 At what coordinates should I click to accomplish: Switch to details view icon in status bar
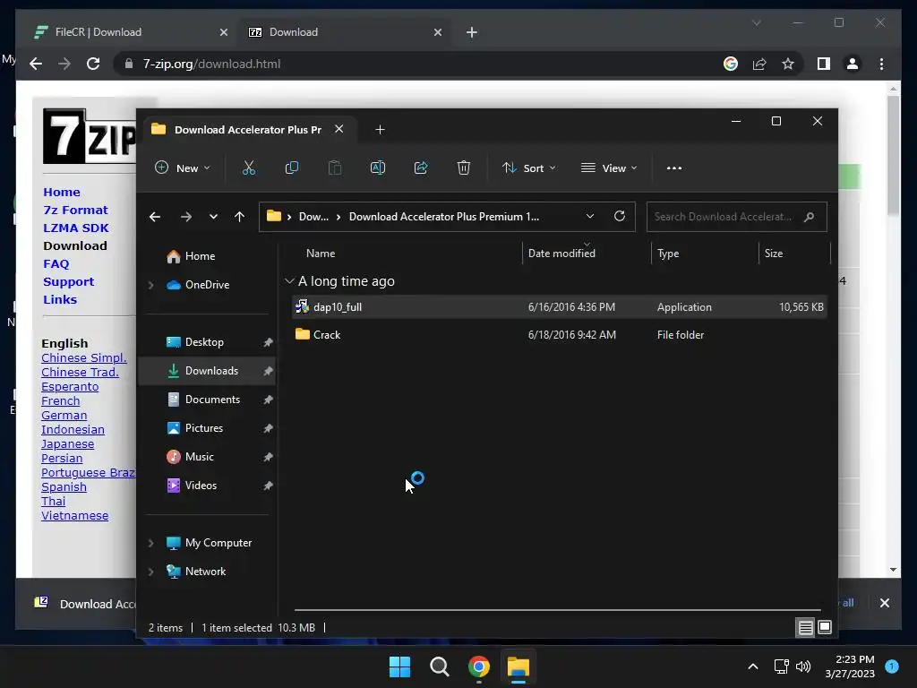(805, 628)
